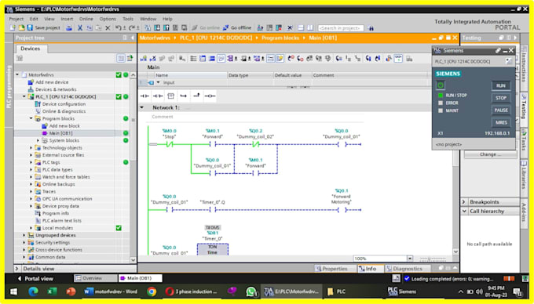534x304 pixels.
Task: Expand the Breakpoints section
Action: point(464,202)
